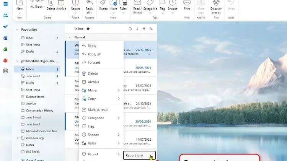Viewport: 287px width, 161px height.
Task: Open the message filter icon in list header
Action: click(x=144, y=29)
